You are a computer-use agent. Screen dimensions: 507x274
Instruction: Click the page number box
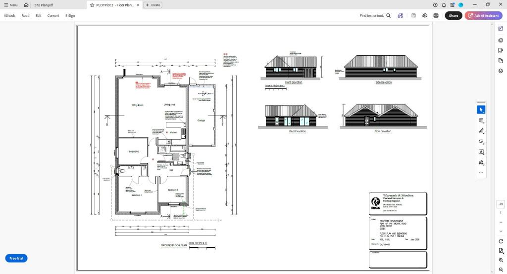501,204
